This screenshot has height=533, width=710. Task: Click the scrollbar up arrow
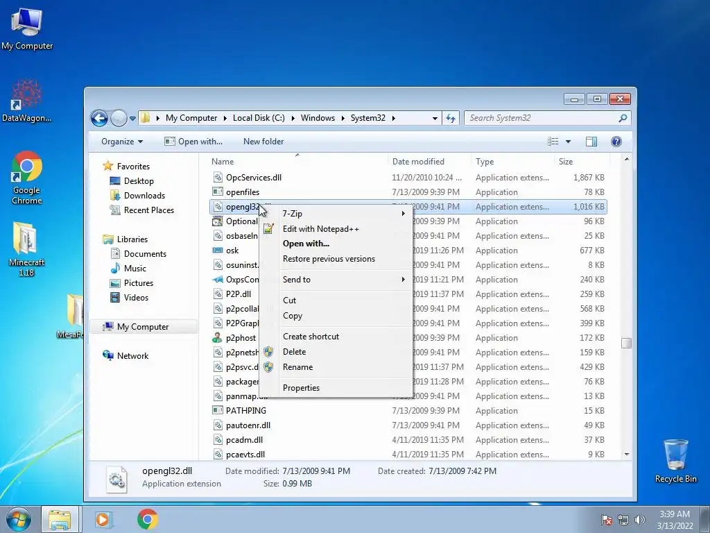627,159
